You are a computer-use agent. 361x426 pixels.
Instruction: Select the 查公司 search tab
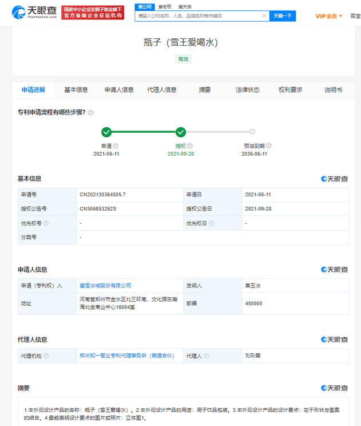144,6
